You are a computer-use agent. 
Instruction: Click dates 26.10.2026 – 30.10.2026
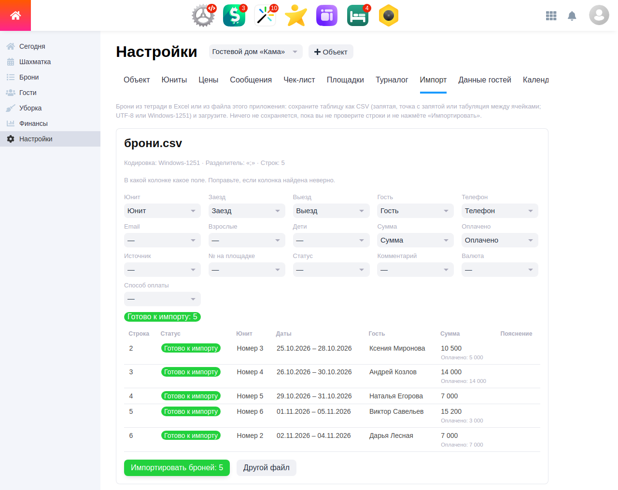pyautogui.click(x=314, y=372)
